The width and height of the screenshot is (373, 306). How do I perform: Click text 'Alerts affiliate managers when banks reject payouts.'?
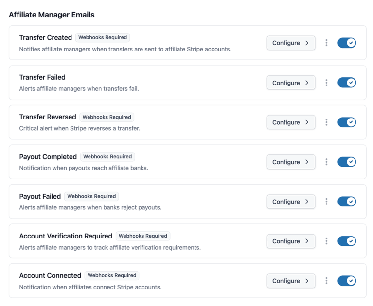[90, 208]
